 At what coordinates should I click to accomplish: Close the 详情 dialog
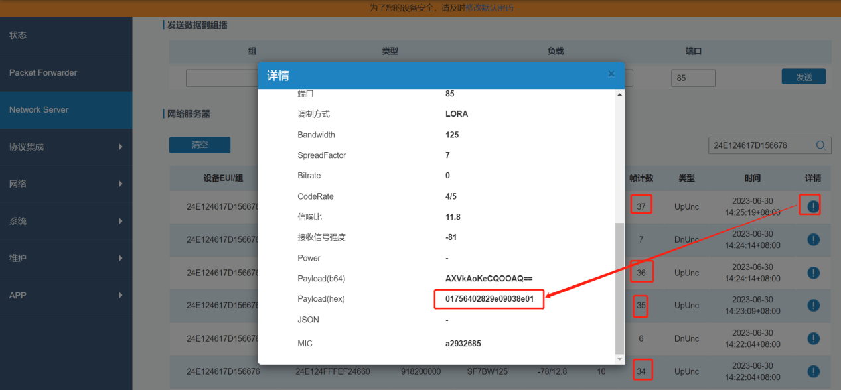pyautogui.click(x=611, y=74)
